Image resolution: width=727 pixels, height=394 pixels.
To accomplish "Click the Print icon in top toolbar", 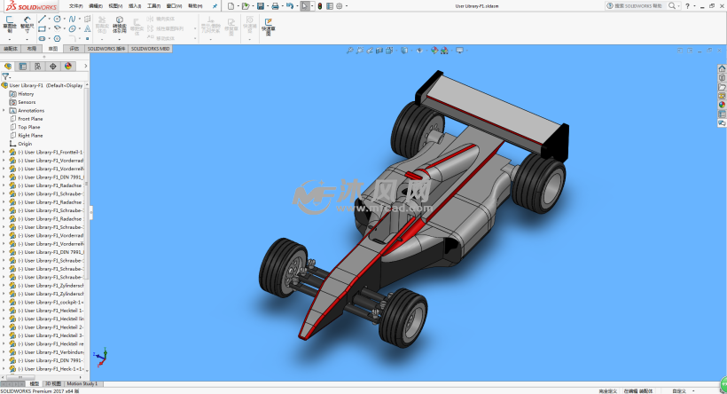I will click(275, 6).
